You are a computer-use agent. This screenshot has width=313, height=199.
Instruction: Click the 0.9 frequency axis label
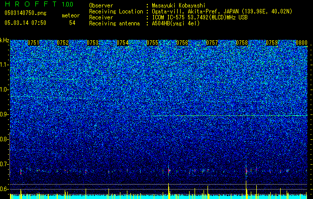tap(4, 114)
